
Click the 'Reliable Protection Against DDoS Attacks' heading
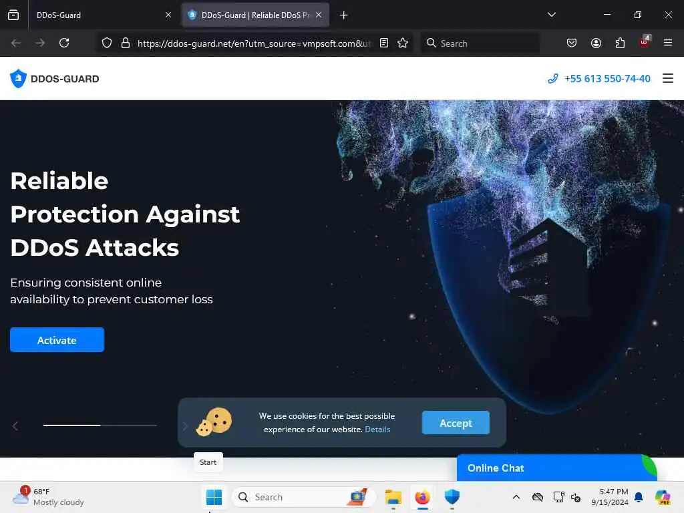click(x=125, y=214)
